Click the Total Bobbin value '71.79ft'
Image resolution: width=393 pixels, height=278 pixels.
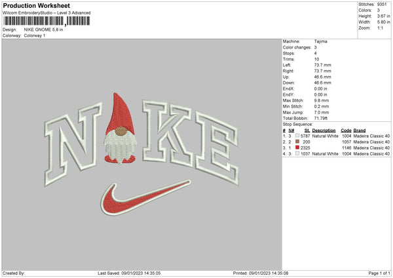(321, 118)
